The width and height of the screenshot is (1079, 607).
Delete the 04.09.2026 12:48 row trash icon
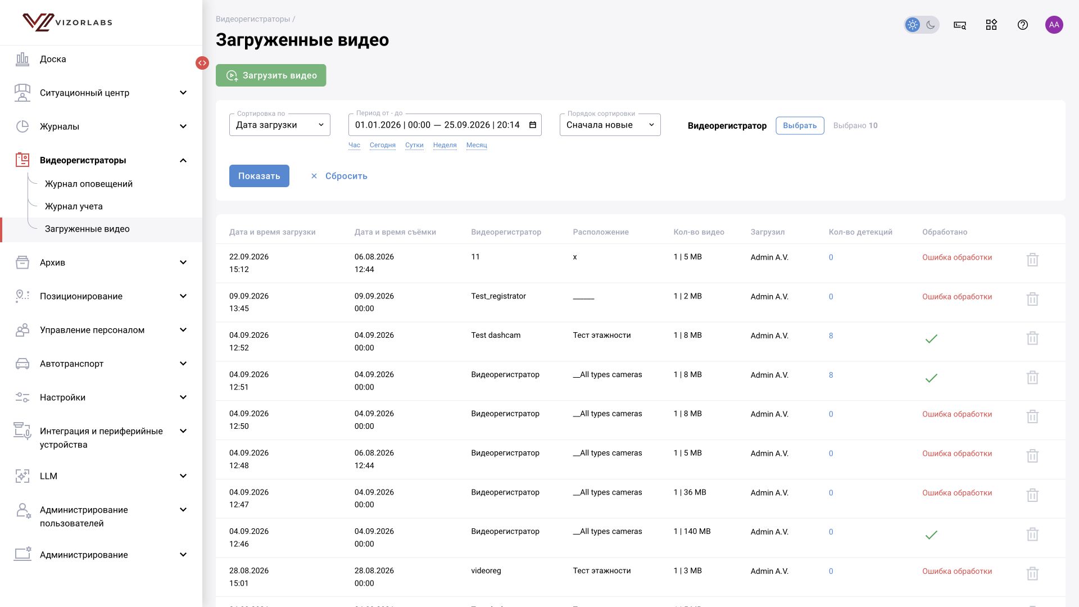(x=1032, y=456)
